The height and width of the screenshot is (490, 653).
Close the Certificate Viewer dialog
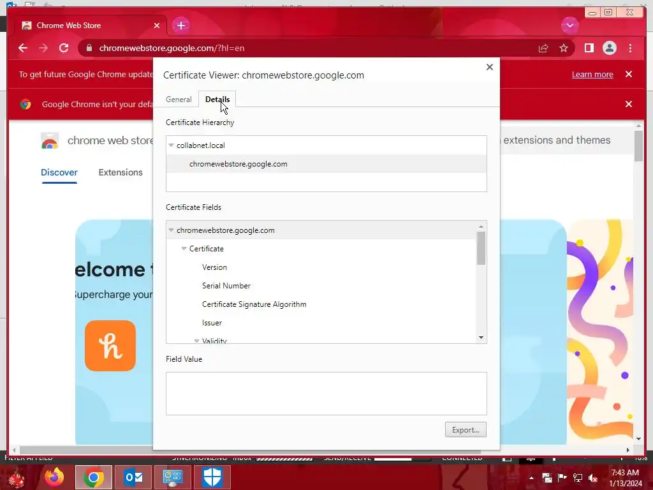click(490, 67)
